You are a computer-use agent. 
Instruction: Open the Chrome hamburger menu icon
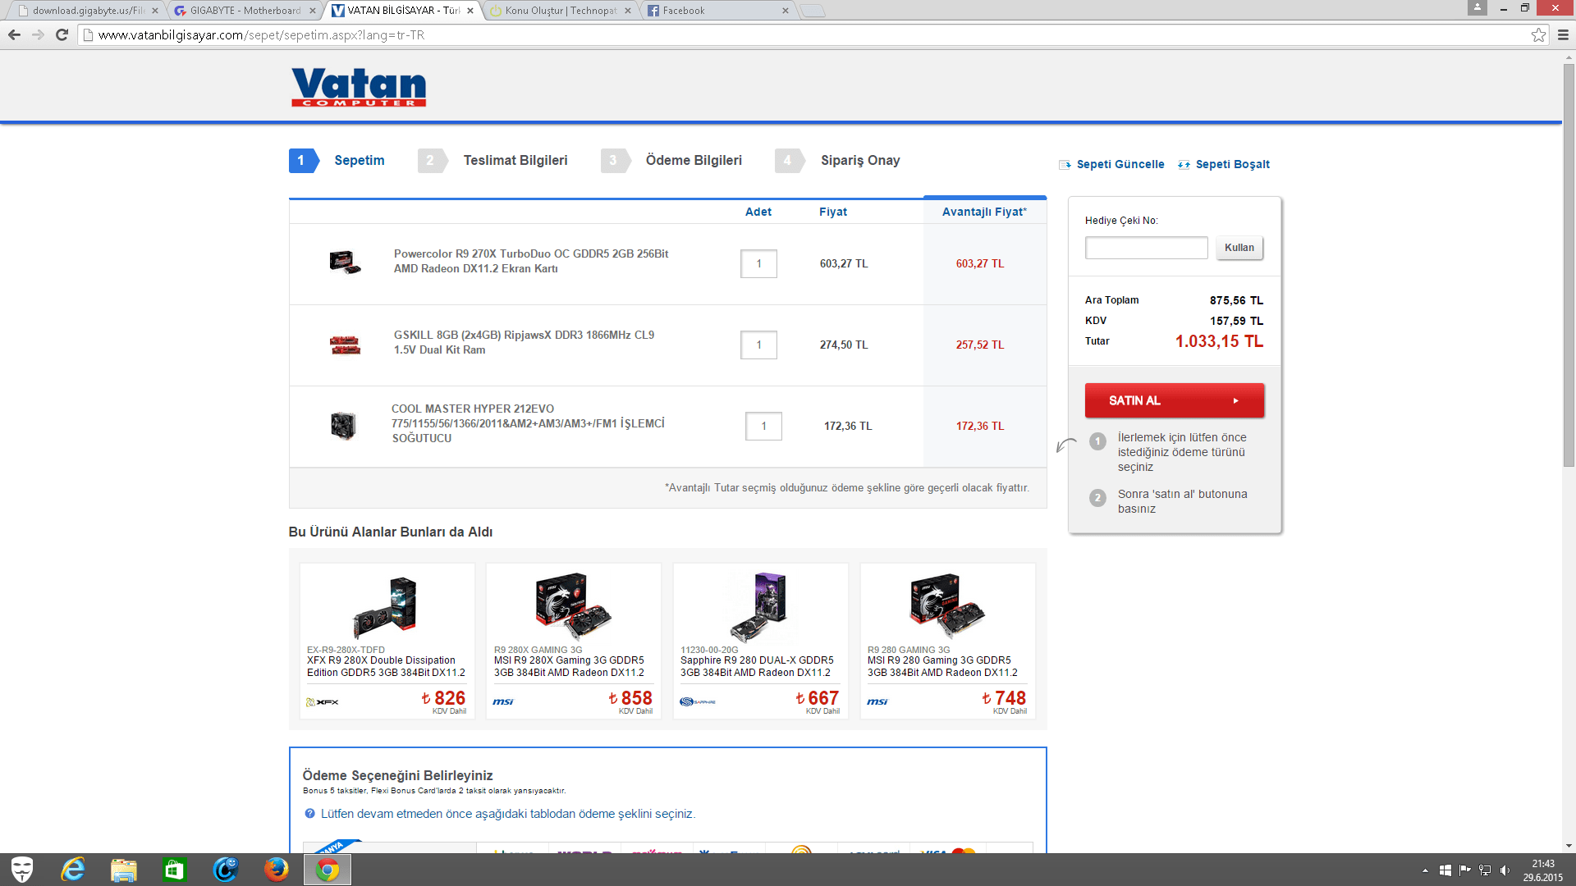tap(1563, 34)
